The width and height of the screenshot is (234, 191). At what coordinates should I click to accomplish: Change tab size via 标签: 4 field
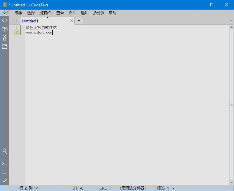pyautogui.click(x=163, y=188)
